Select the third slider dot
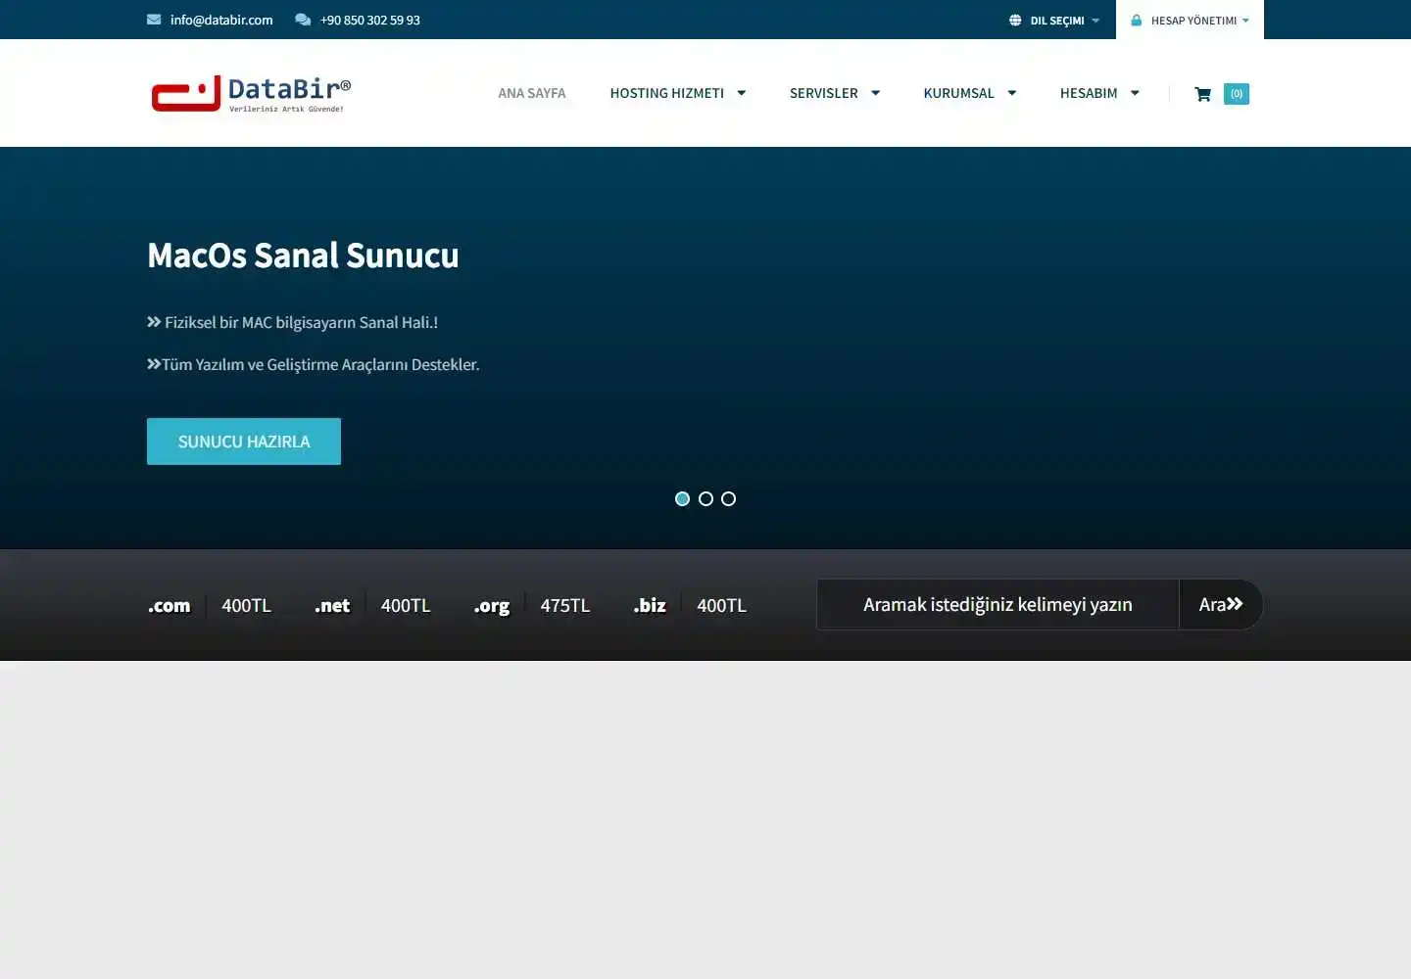Image resolution: width=1411 pixels, height=979 pixels. 728,499
